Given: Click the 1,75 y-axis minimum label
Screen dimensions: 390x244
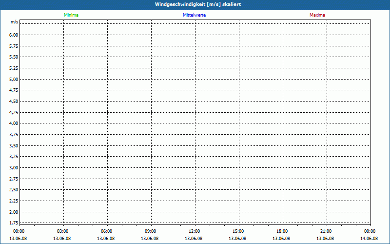Looking at the screenshot, I should point(14,223).
